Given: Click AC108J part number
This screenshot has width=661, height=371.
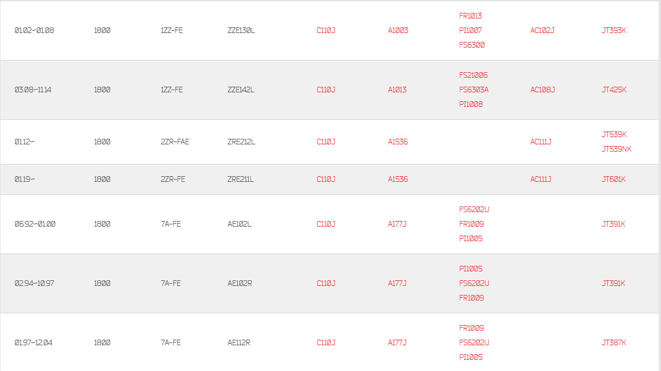Looking at the screenshot, I should click(x=543, y=90).
